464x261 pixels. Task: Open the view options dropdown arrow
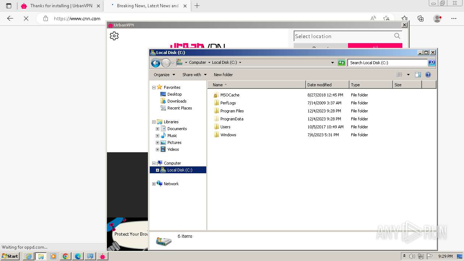(x=408, y=75)
